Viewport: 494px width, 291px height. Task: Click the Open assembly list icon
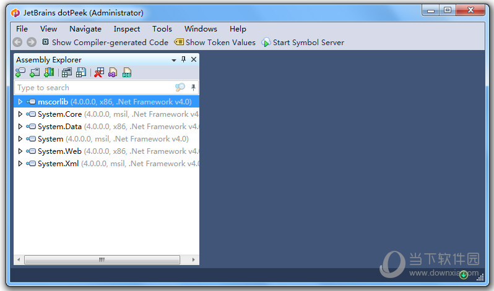coord(67,73)
